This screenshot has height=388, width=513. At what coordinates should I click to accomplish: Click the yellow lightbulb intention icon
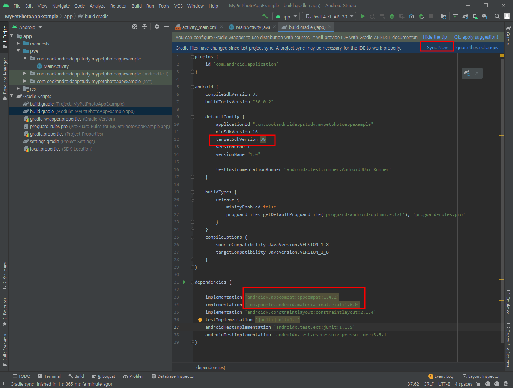click(200, 320)
